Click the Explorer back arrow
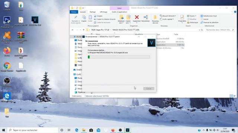 tap(73, 30)
